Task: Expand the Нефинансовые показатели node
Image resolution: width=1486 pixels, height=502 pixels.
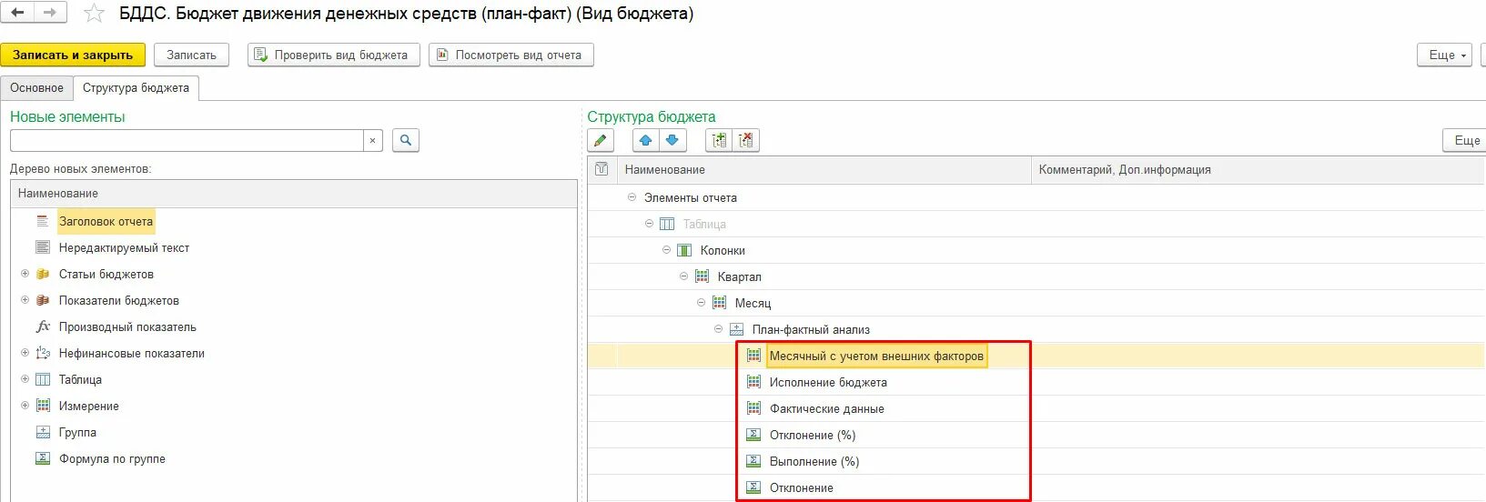Action: tap(25, 353)
